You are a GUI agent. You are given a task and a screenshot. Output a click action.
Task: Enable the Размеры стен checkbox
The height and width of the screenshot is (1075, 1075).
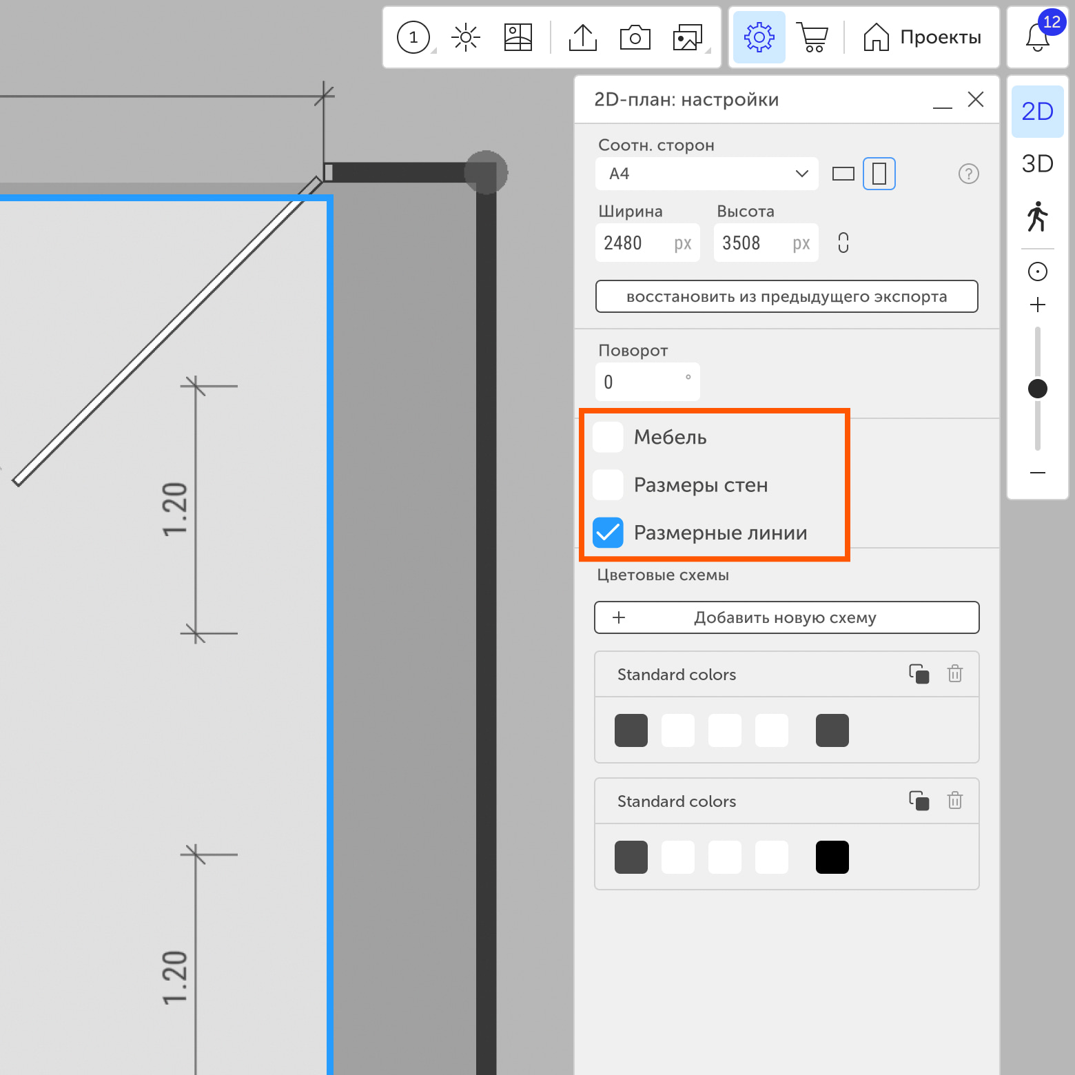(608, 485)
